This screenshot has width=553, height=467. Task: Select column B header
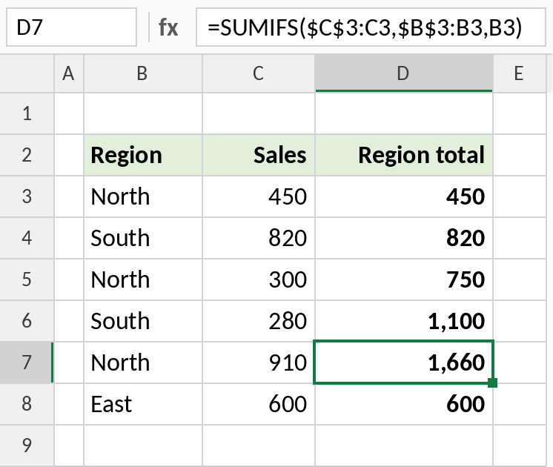click(143, 73)
